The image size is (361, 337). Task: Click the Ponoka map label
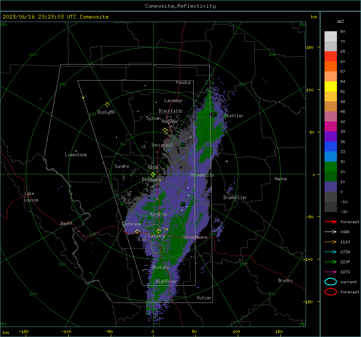(x=183, y=83)
